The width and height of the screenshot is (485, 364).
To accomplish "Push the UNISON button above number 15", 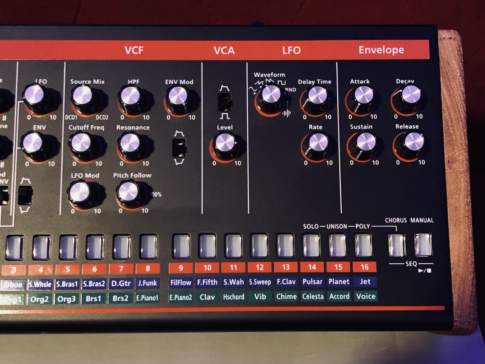I will [337, 245].
